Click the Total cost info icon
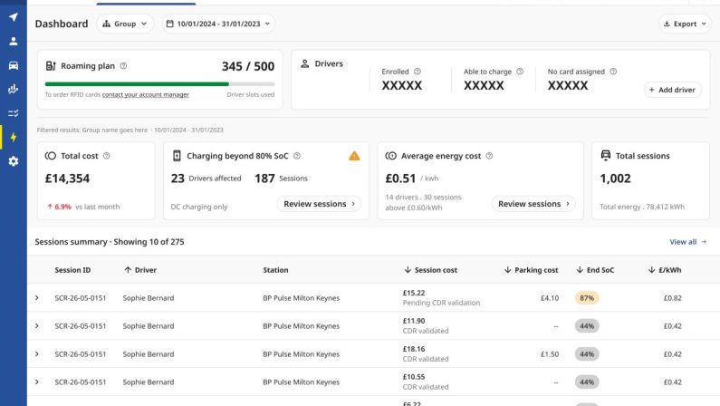The width and height of the screenshot is (720, 406). click(x=107, y=156)
